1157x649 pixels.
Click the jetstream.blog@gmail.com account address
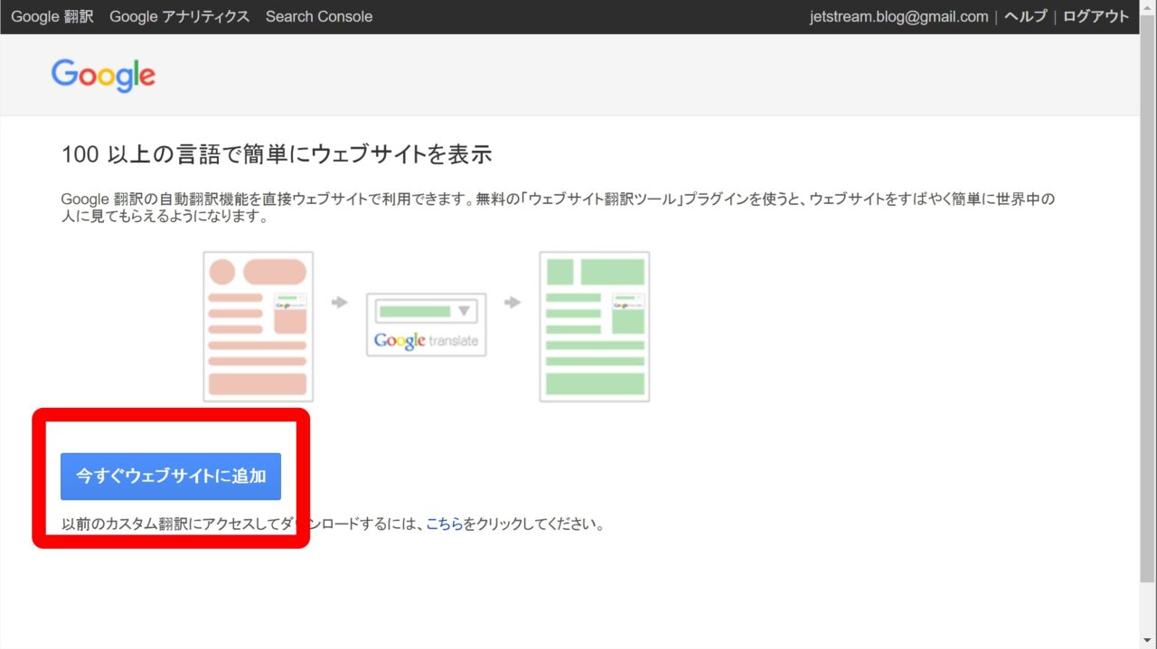[900, 16]
